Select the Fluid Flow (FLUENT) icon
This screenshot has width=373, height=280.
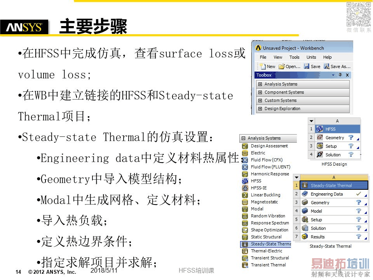[x=245, y=167]
